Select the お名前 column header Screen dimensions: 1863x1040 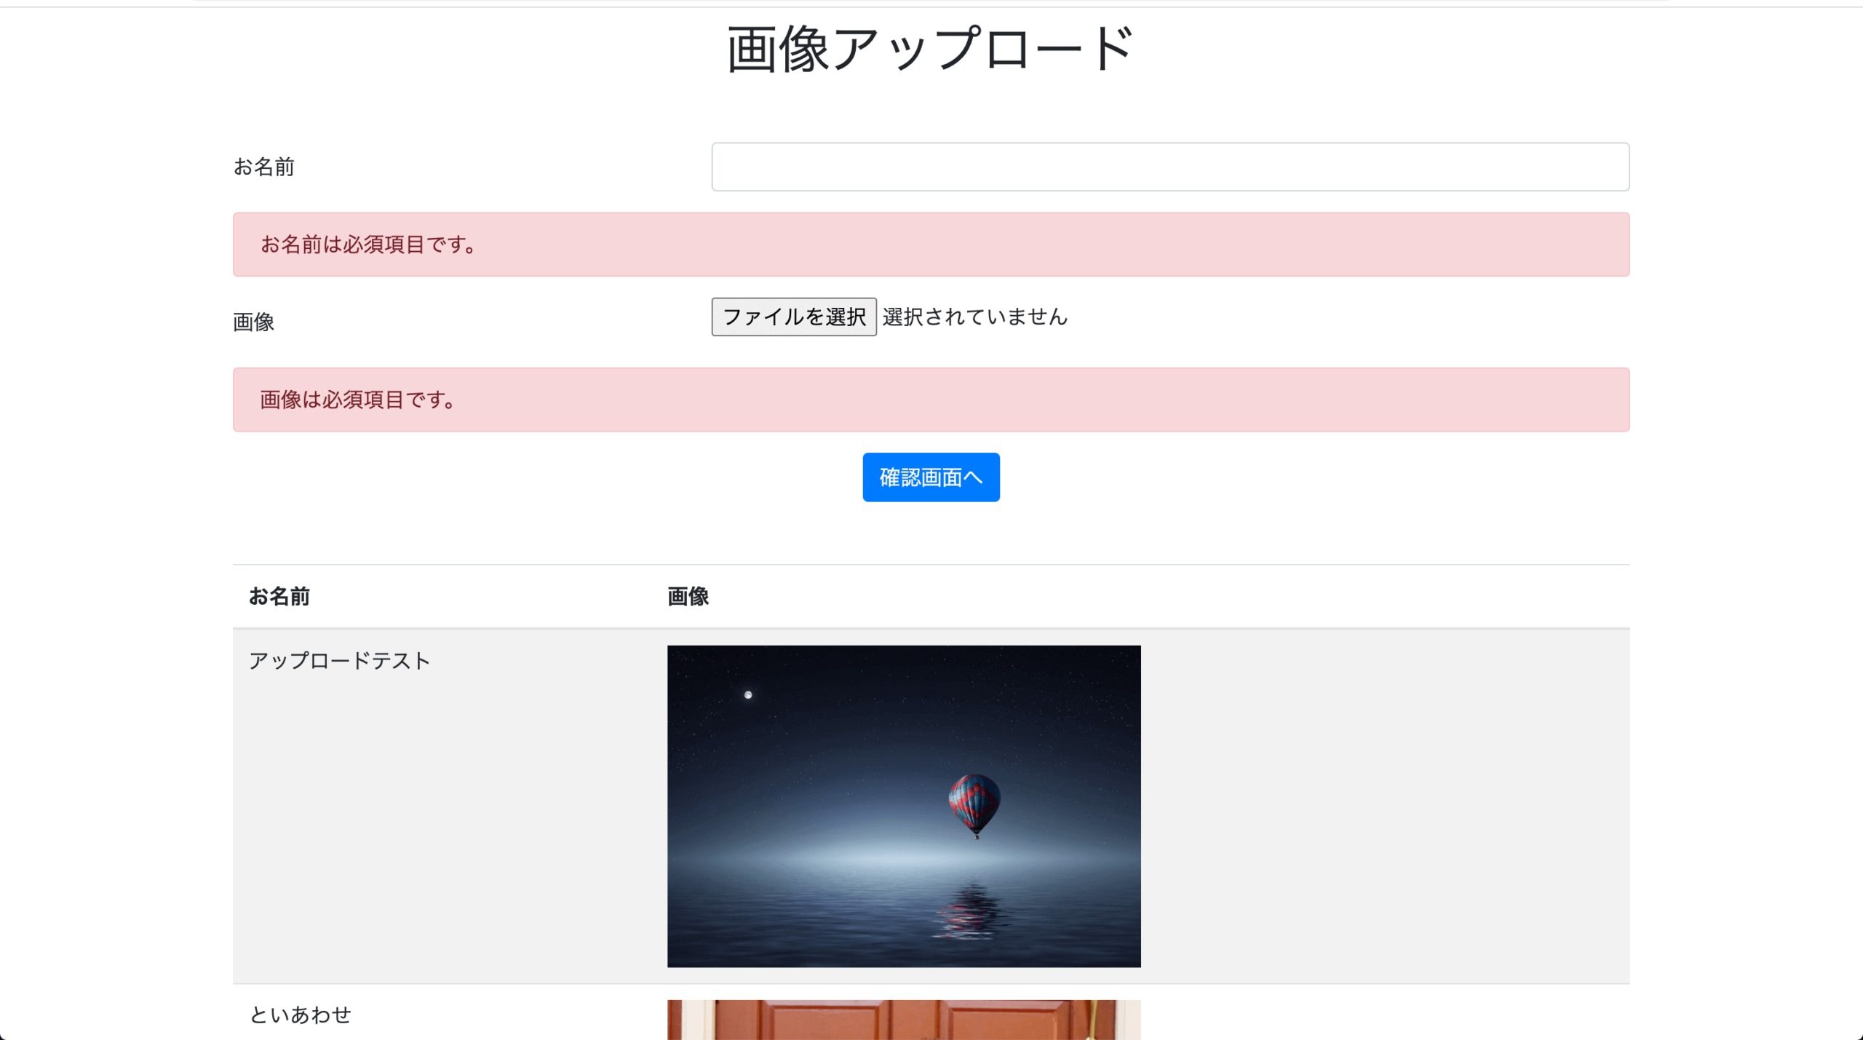pyautogui.click(x=279, y=597)
